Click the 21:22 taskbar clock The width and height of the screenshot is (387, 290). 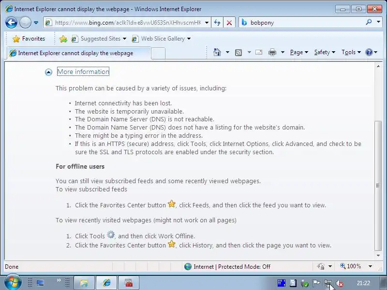tap(363, 283)
